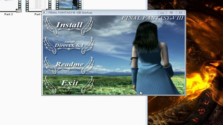Click Exit in the startup menu

pyautogui.click(x=69, y=85)
